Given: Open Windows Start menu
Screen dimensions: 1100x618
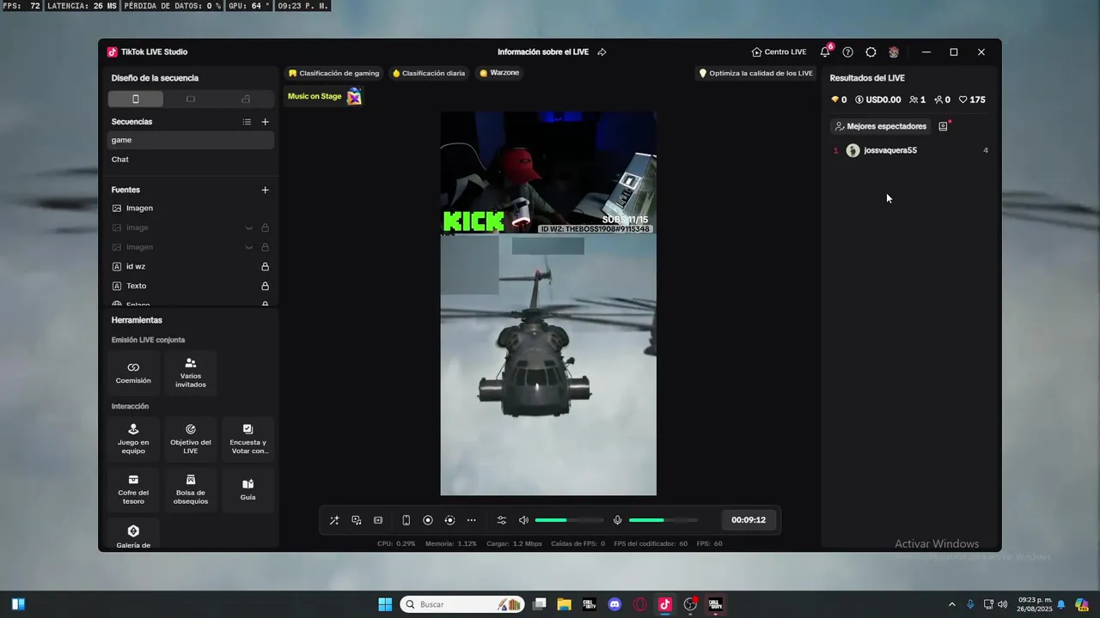Looking at the screenshot, I should click(x=385, y=604).
